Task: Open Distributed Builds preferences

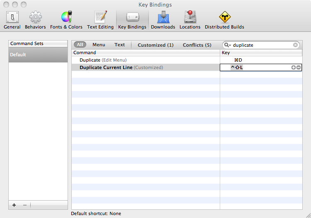Action: click(224, 20)
